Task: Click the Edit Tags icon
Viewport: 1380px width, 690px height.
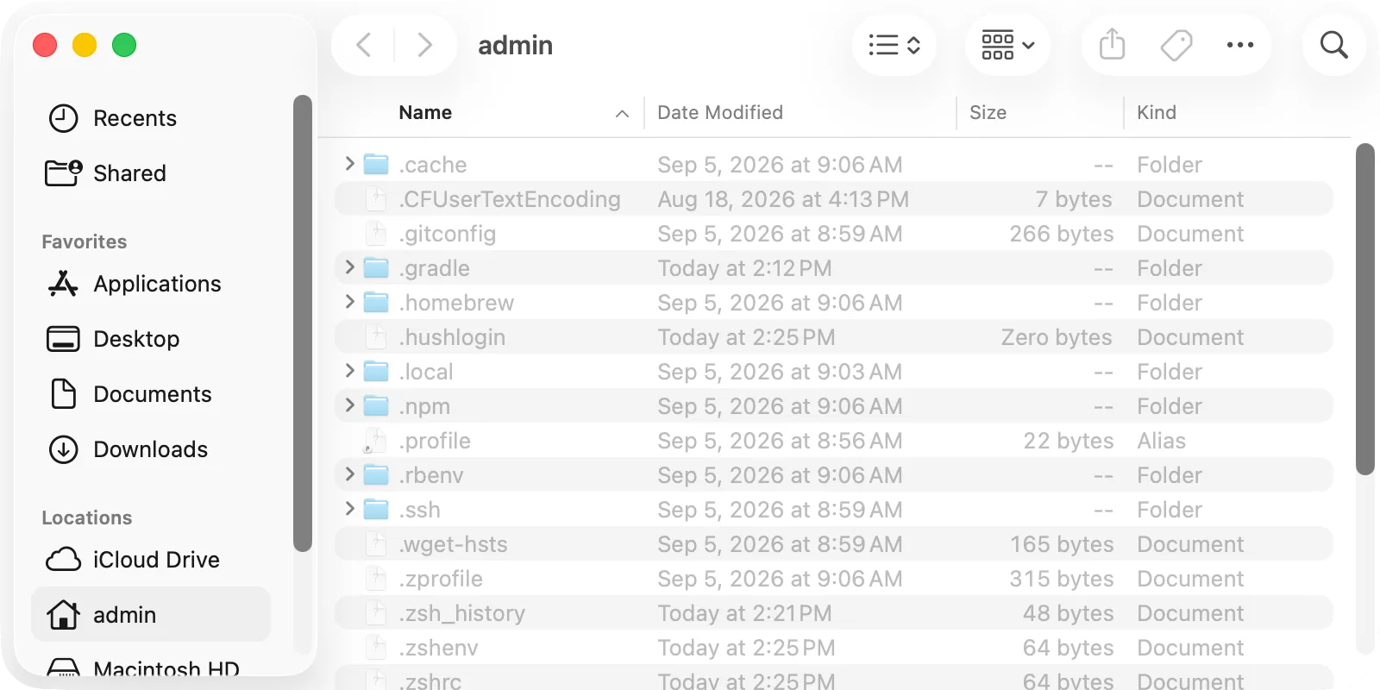Action: [x=1176, y=45]
